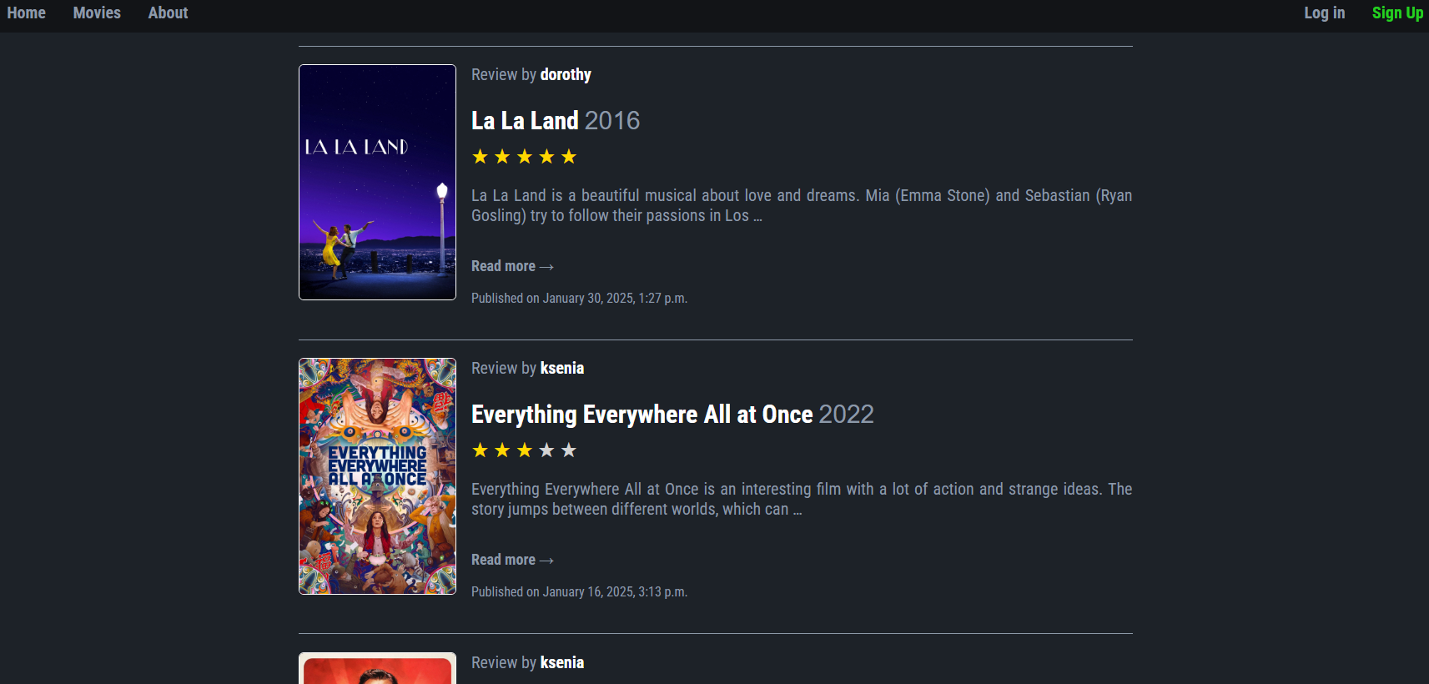Open Everything Everywhere All at Once poster

pyautogui.click(x=377, y=476)
